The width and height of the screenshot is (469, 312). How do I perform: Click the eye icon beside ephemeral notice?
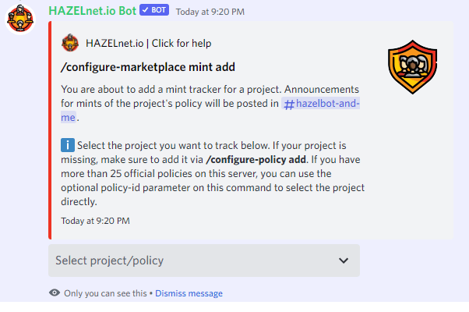point(55,292)
